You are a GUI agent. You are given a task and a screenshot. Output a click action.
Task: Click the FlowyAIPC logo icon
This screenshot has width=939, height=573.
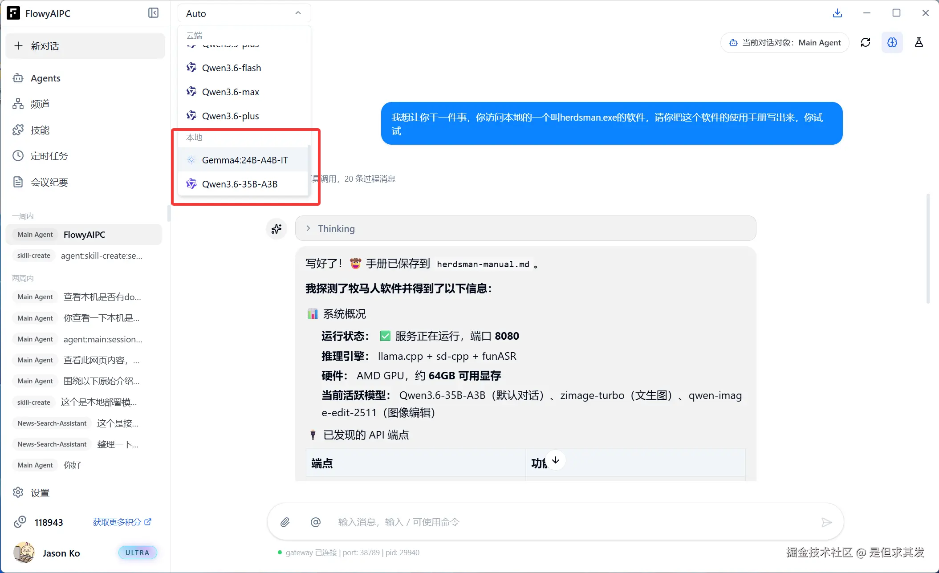click(x=13, y=13)
